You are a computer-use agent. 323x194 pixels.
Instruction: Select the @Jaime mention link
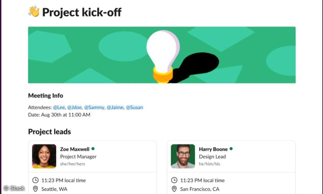pos(115,107)
